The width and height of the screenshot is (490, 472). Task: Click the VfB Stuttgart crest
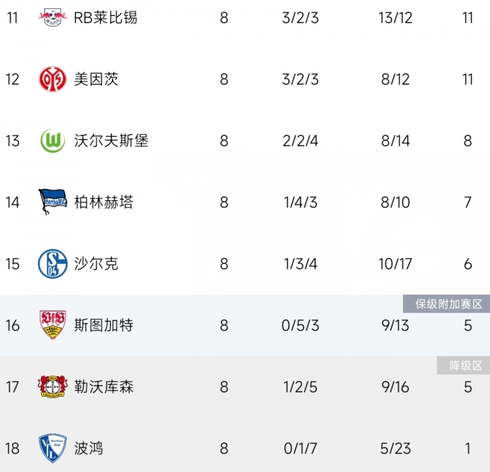53,325
